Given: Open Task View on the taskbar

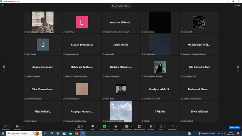Looking at the screenshot, I should [45, 133].
